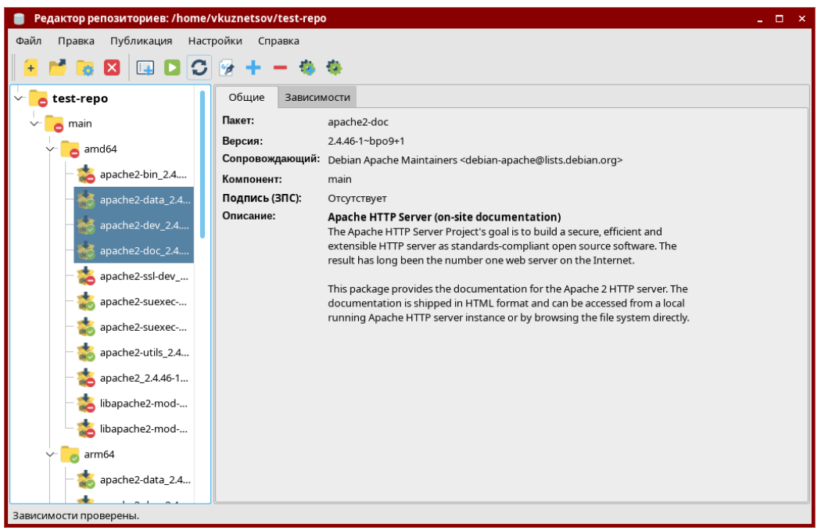Image resolution: width=821 pixels, height=531 pixels.
Task: Collapse the arm64 architecture folder
Action: [51, 454]
